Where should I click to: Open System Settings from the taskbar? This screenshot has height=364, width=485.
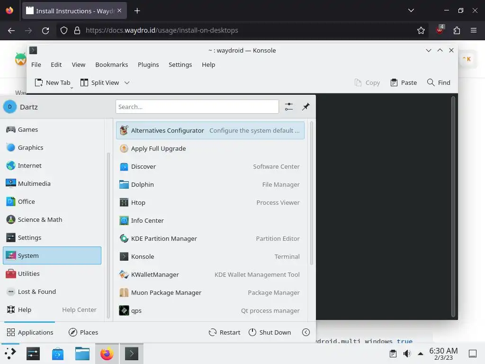coord(33,354)
